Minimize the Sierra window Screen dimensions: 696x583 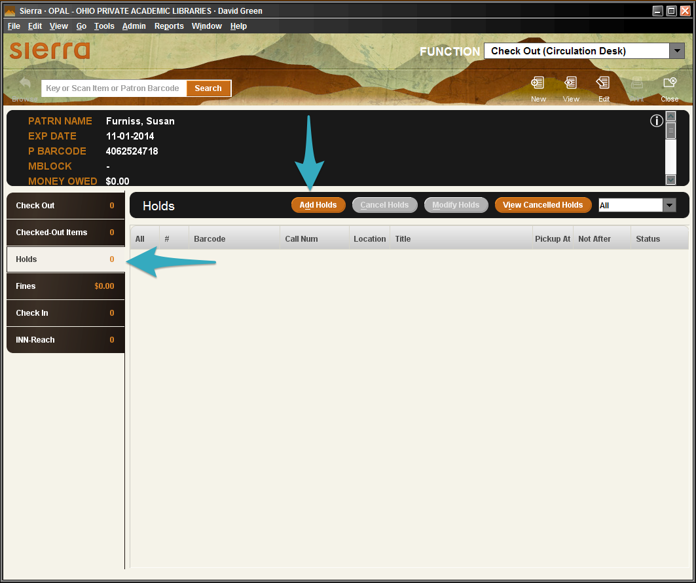[x=658, y=10]
